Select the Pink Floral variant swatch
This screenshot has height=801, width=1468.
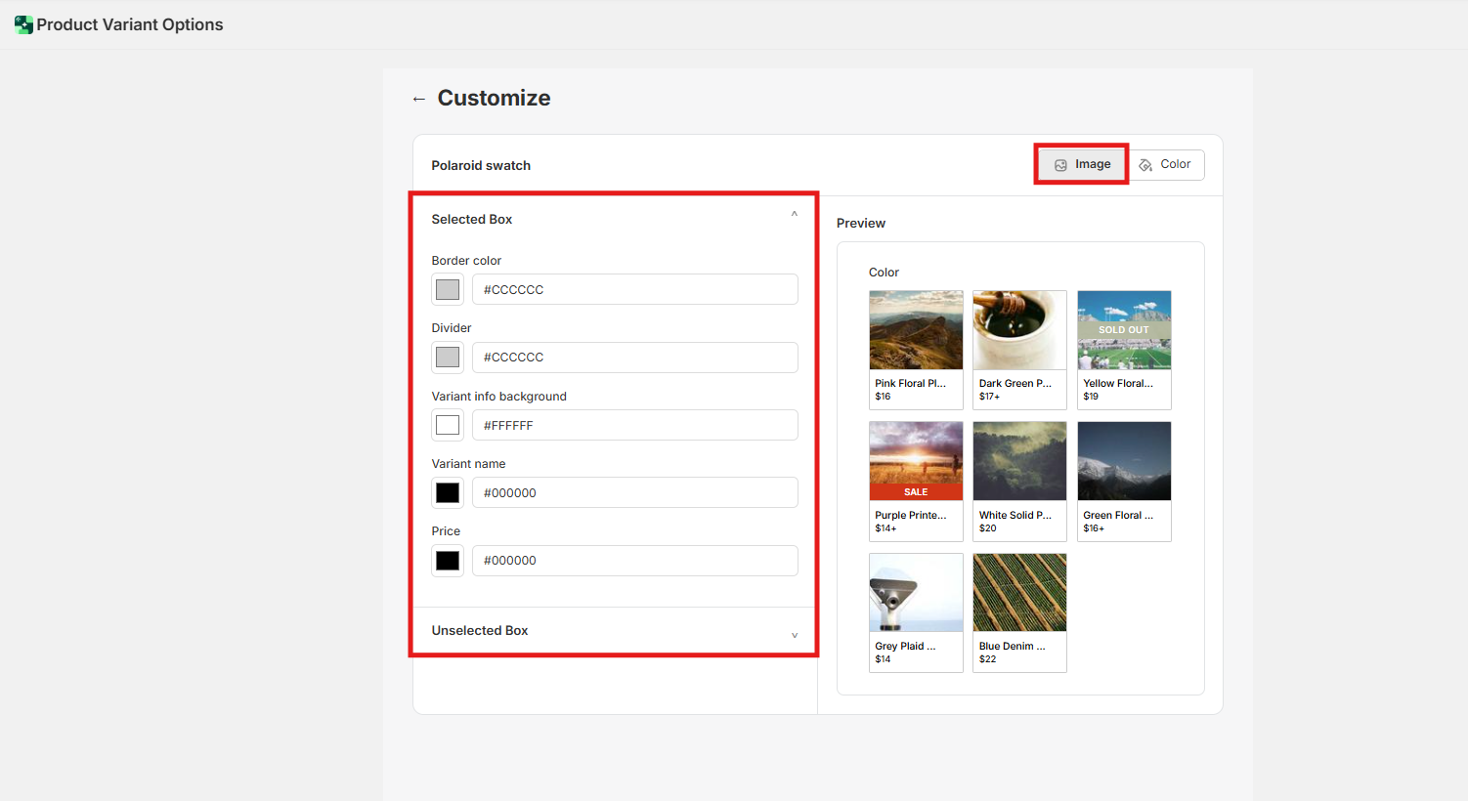(916, 349)
